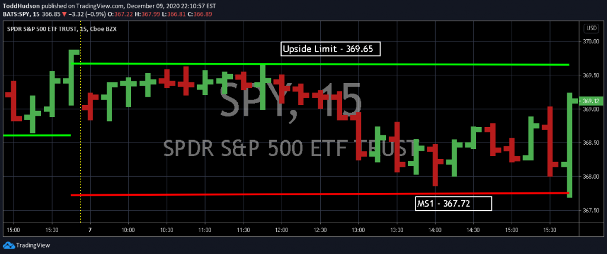Click the 10:00 time axis label

point(128,230)
